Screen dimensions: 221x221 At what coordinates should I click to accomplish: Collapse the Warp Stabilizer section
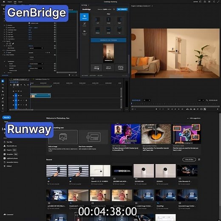coord(3,55)
